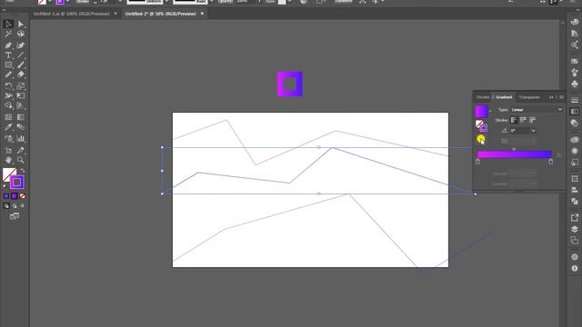Enable Draw Normal mode
The width and height of the screenshot is (582, 327).
pos(6,206)
